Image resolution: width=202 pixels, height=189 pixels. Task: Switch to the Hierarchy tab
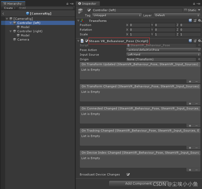point(13,4)
